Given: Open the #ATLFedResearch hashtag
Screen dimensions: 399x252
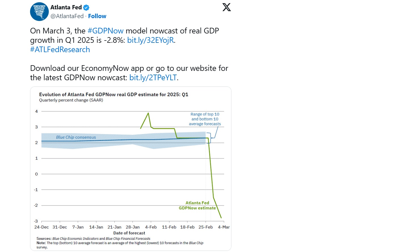Looking at the screenshot, I should coord(60,49).
